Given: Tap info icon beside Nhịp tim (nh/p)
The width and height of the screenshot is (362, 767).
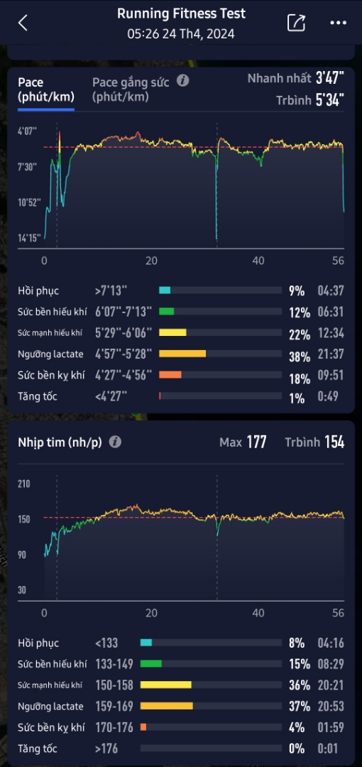Looking at the screenshot, I should [x=115, y=442].
